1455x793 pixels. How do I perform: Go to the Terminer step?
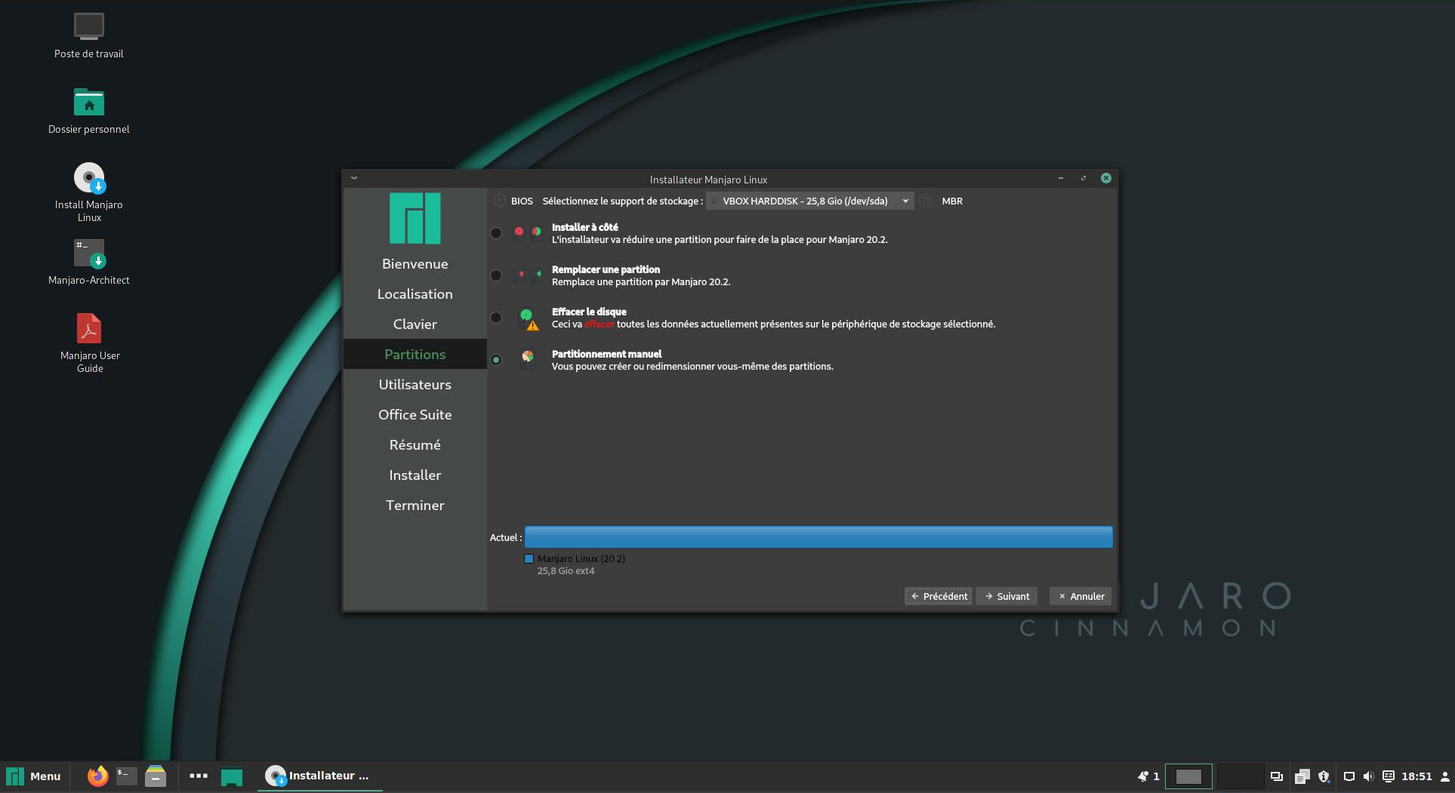click(415, 506)
